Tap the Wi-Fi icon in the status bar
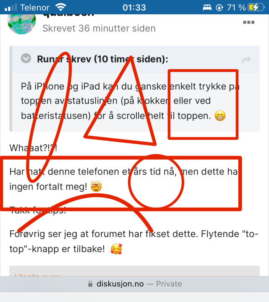269x302 pixels. pos(61,8)
